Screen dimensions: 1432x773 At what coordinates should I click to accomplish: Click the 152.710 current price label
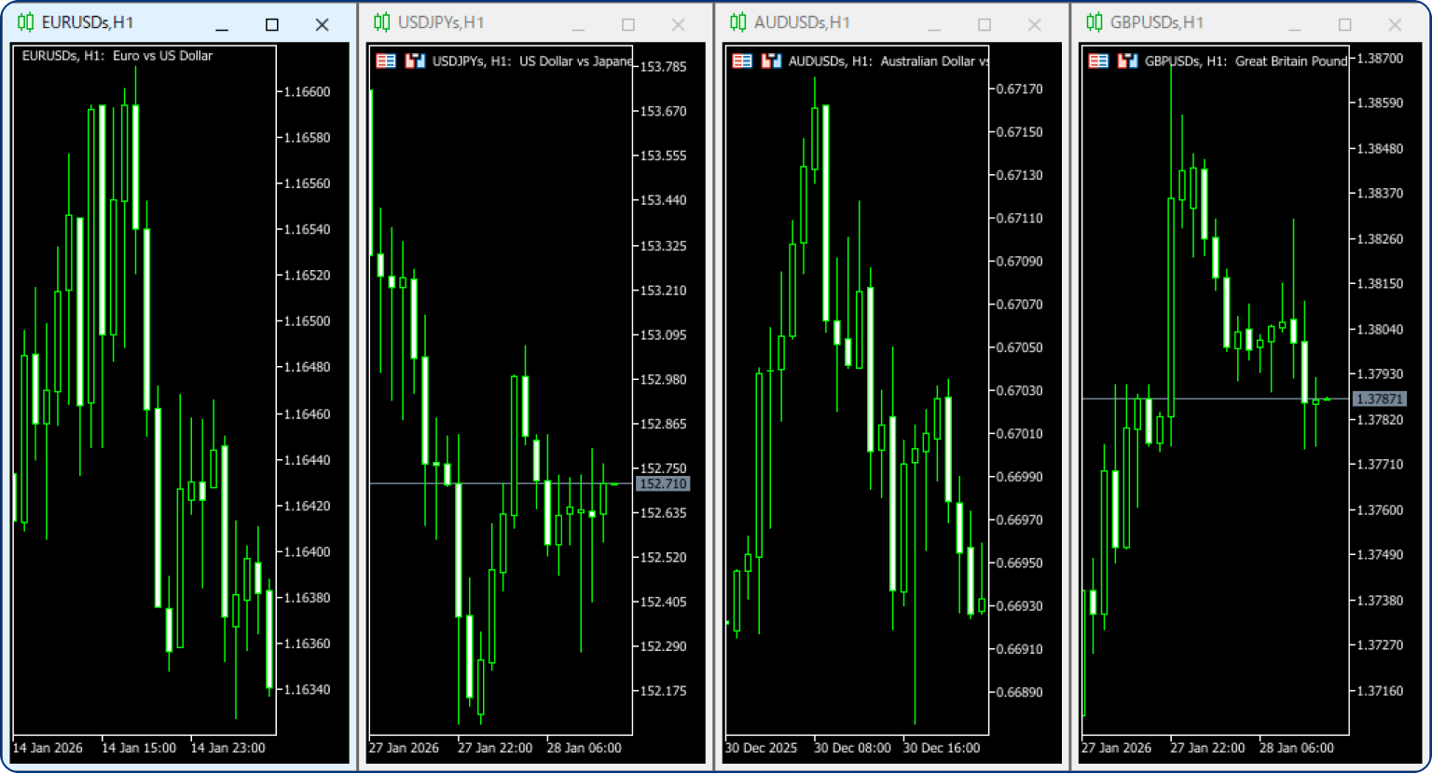(x=662, y=484)
